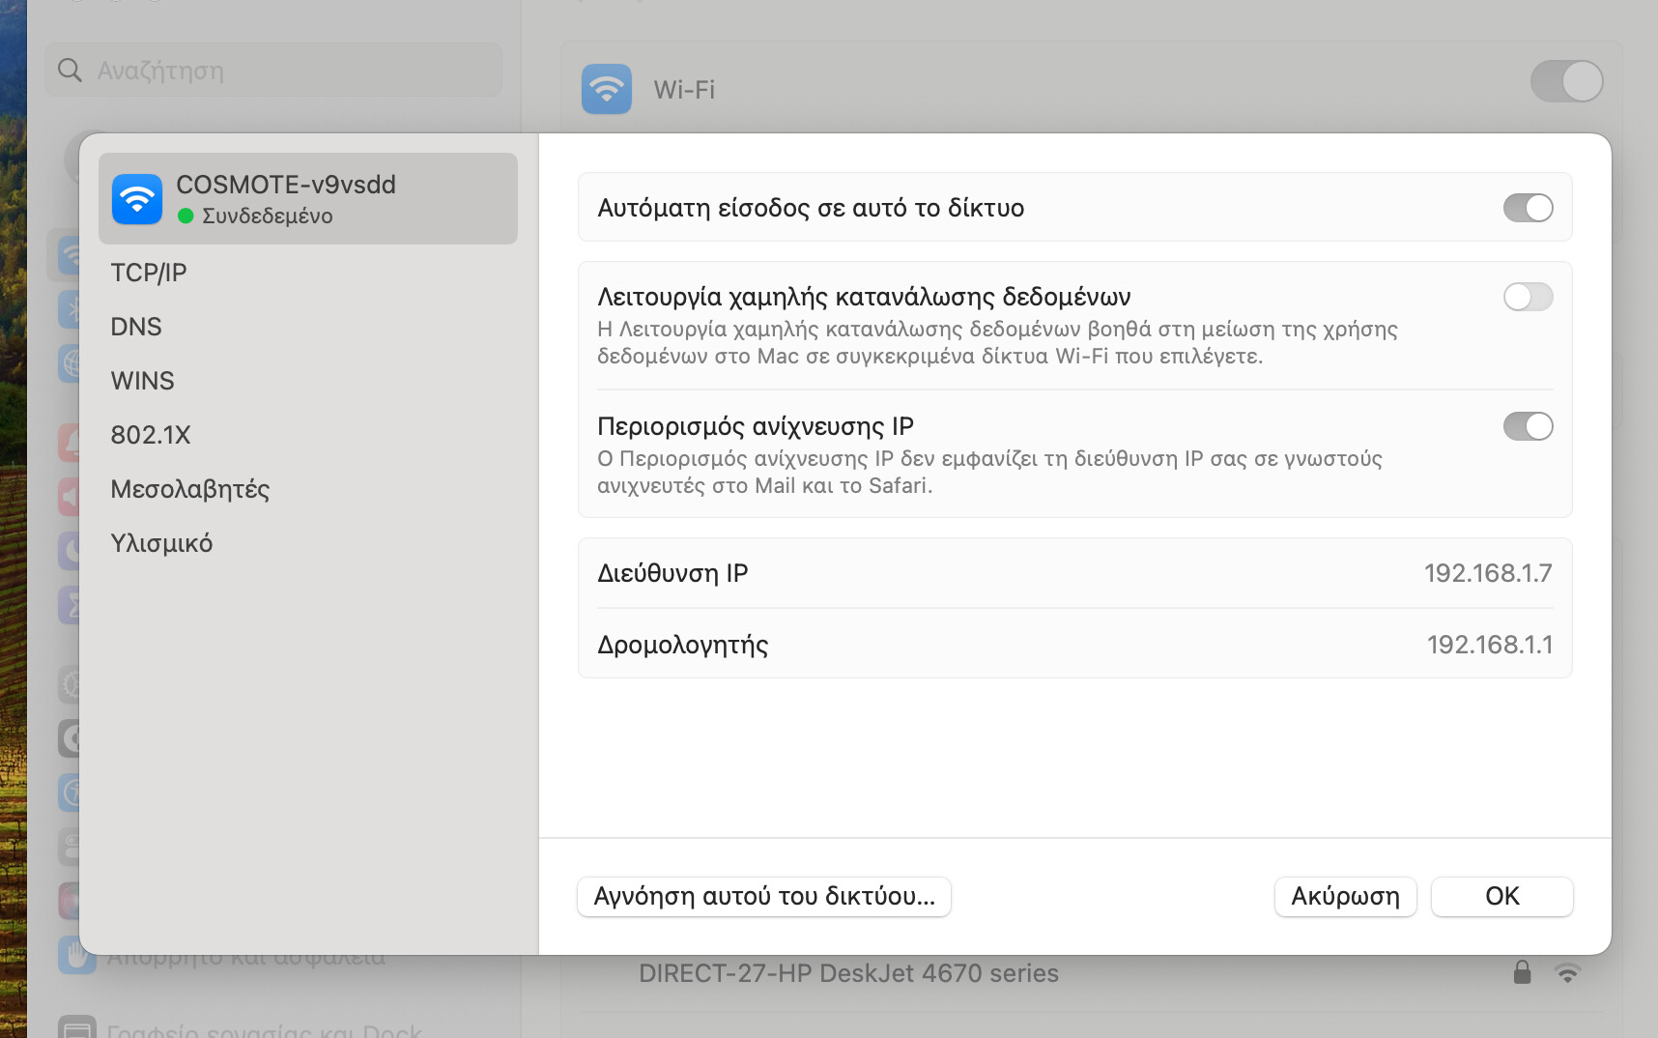Toggle automatic join for this network

click(1528, 208)
